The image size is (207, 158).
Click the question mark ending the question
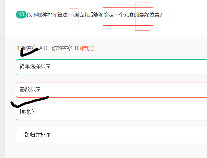(161, 15)
